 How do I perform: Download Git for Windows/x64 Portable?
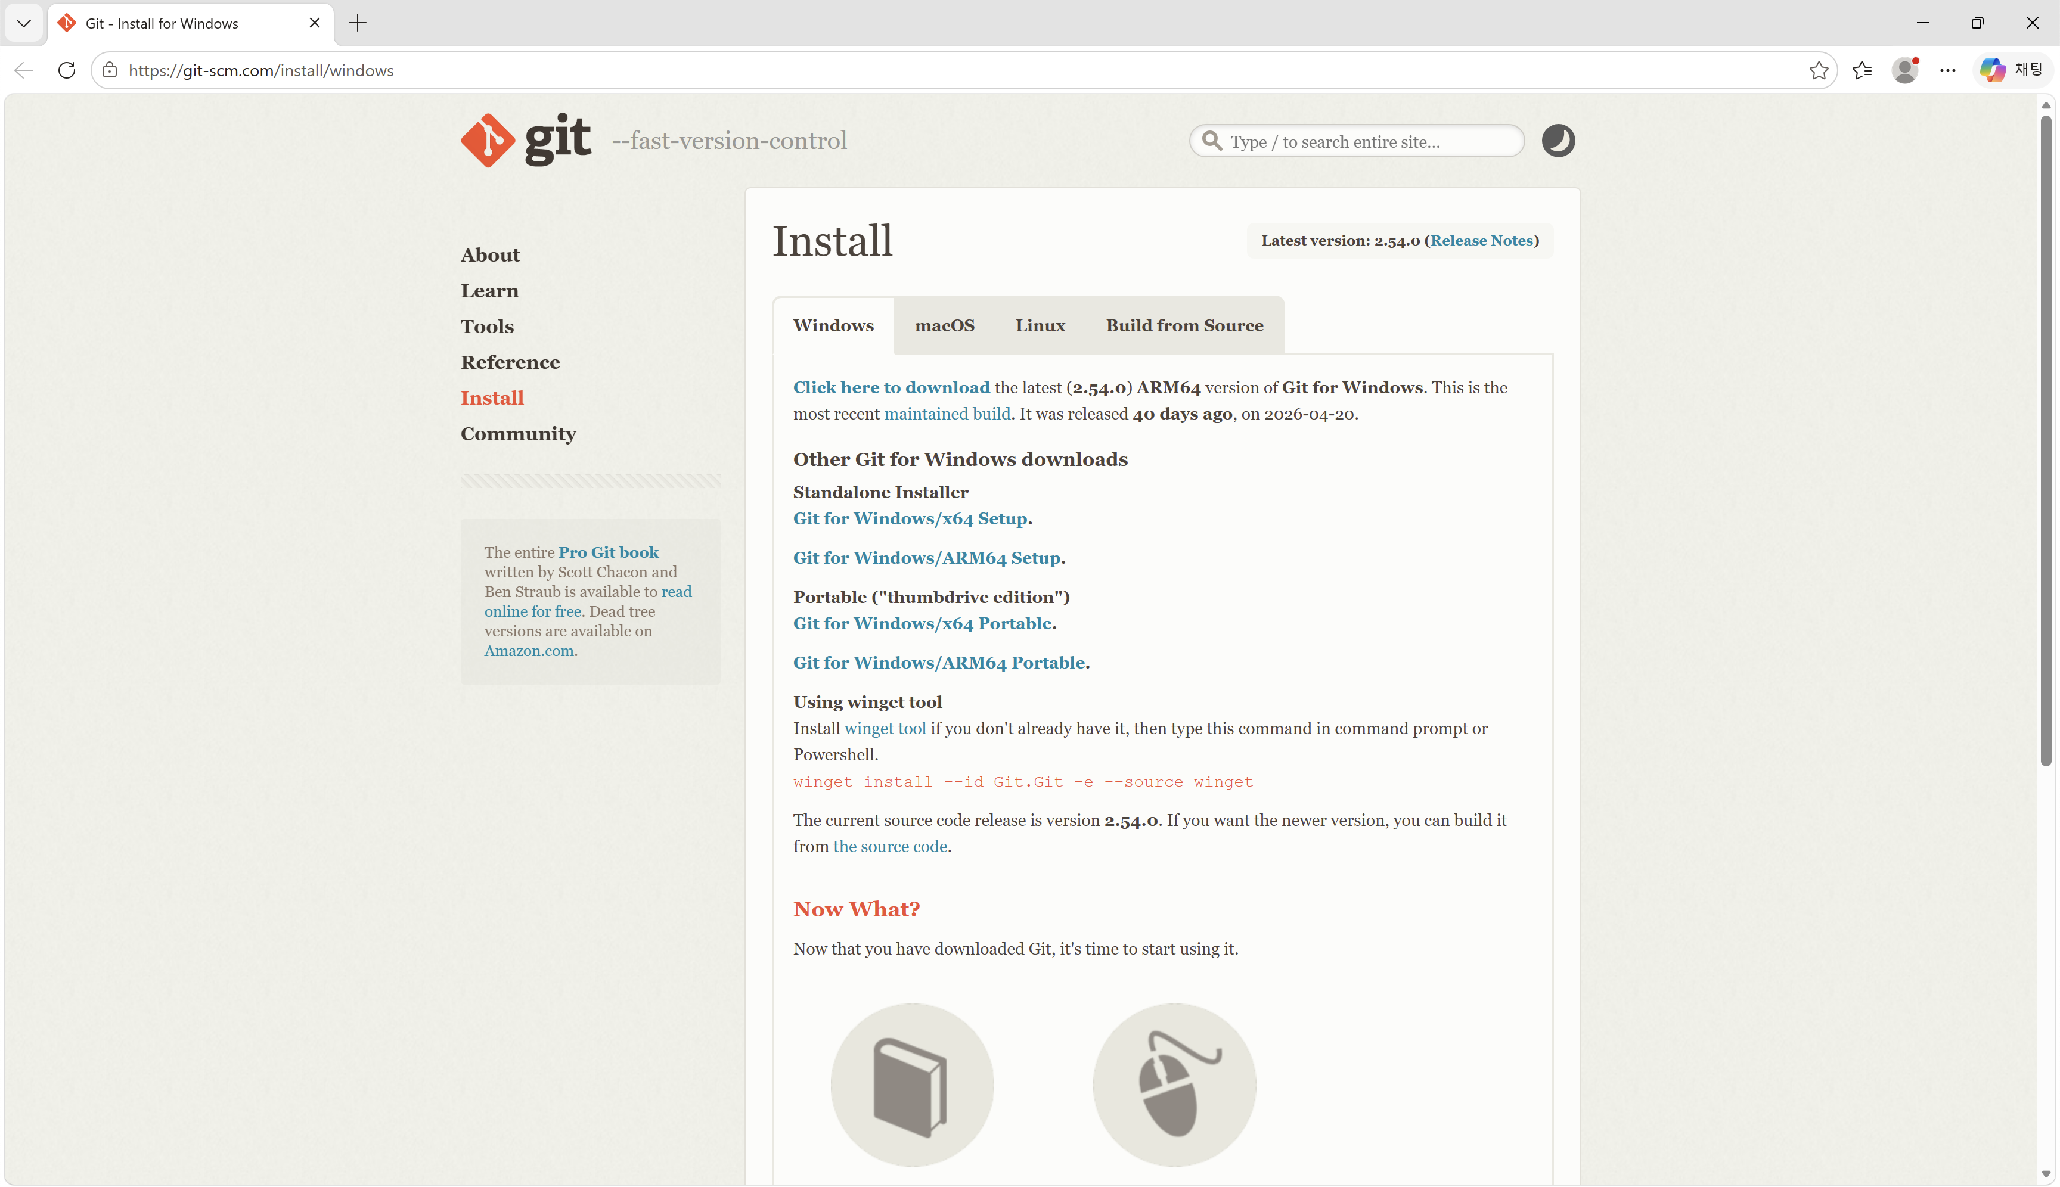tap(922, 623)
